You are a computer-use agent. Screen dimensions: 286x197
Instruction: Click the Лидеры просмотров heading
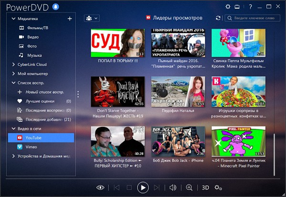coord(177,18)
